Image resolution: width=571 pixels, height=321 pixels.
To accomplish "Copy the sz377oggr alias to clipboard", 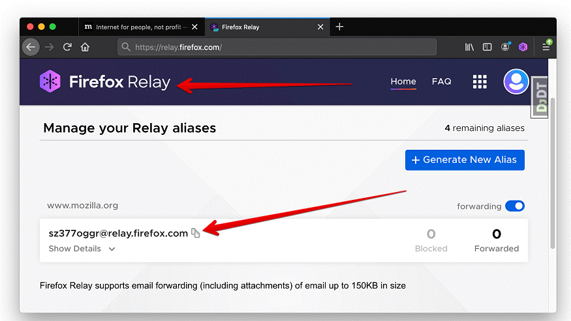I will click(x=196, y=233).
